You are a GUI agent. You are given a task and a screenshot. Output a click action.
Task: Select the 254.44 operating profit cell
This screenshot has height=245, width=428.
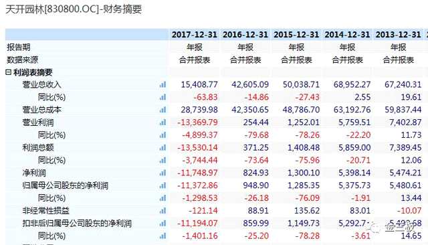tap(255, 122)
